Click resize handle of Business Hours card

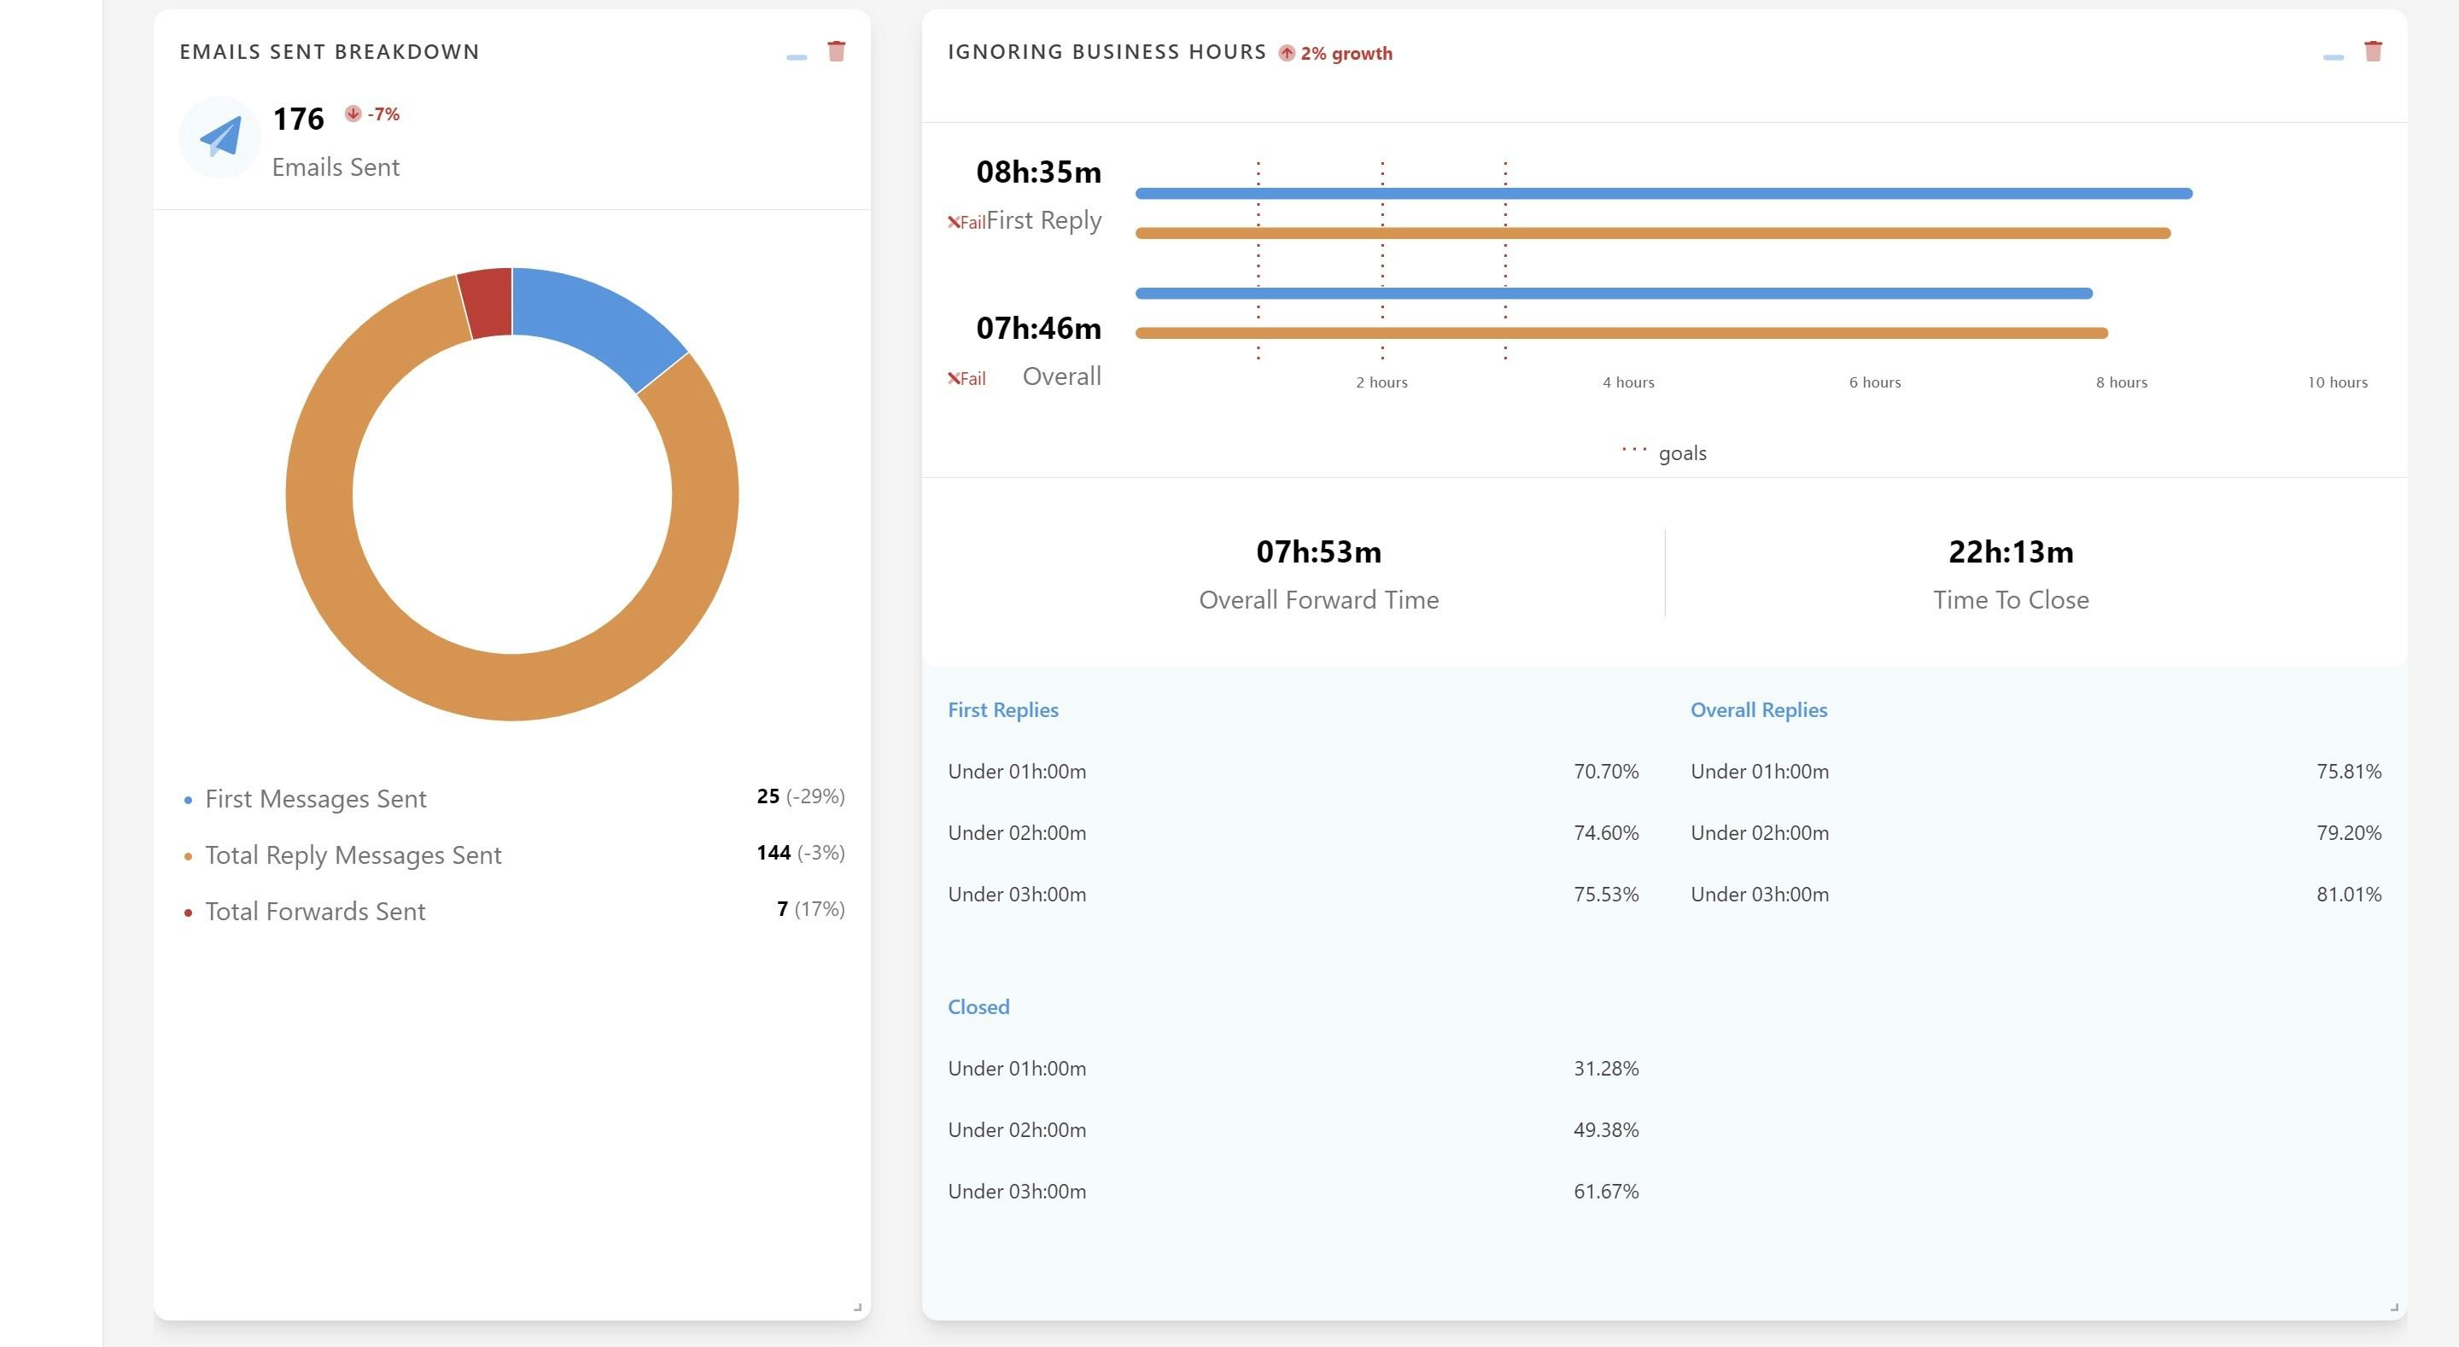2393,1307
